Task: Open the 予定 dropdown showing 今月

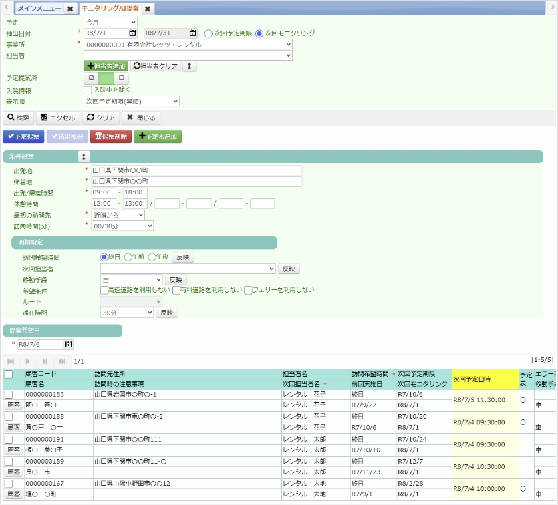Action: tap(110, 22)
